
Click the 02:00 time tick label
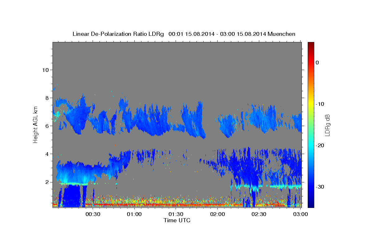click(x=218, y=214)
